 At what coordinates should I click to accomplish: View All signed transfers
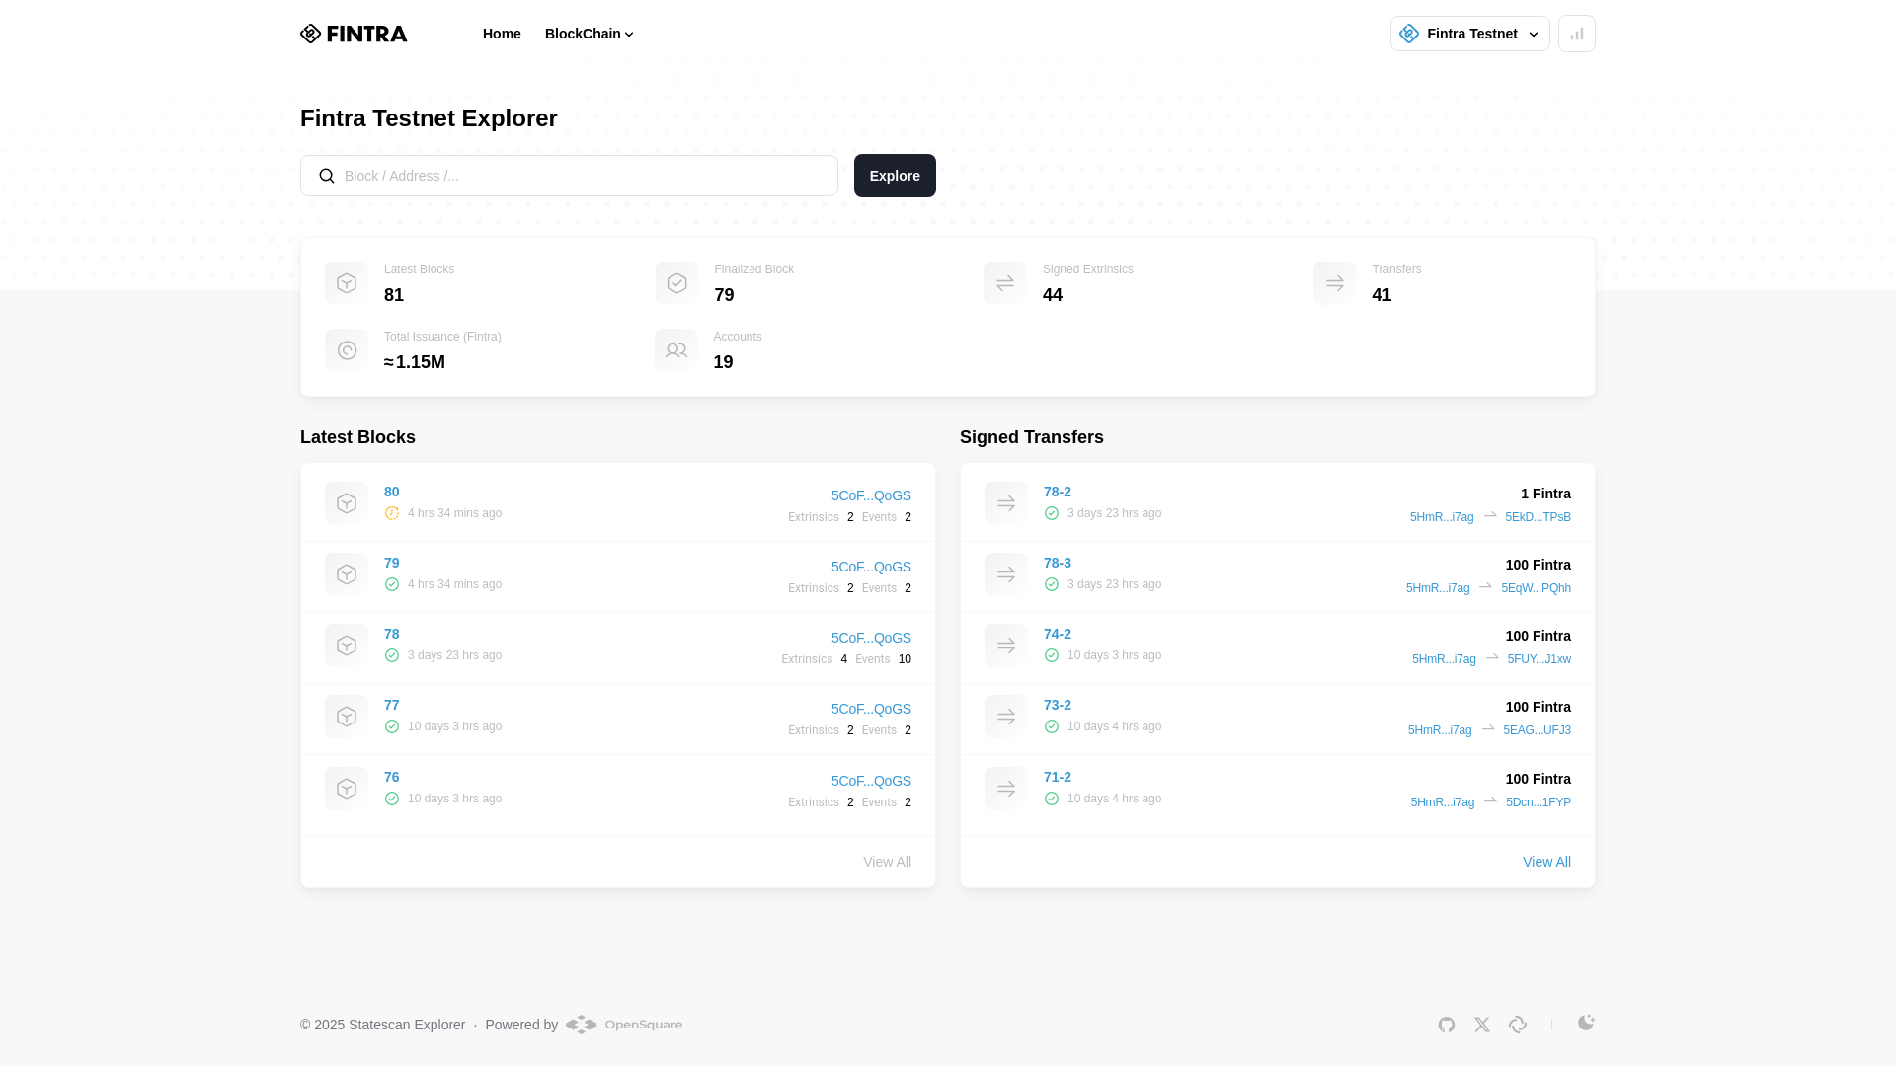click(x=1546, y=862)
